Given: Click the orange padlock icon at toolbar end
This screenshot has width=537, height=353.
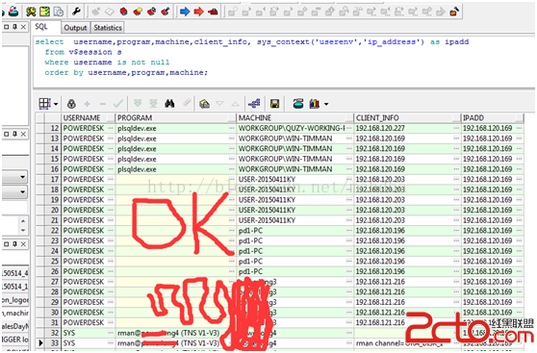Looking at the screenshot, I should click(x=454, y=12).
